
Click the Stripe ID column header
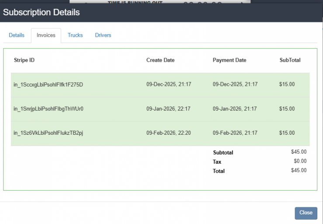tap(24, 60)
